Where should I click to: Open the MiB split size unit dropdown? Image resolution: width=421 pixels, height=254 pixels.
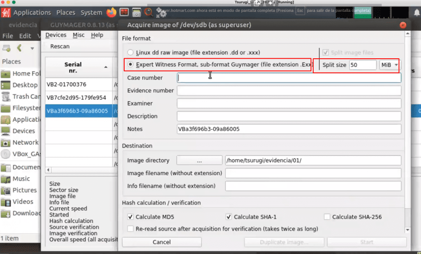[x=390, y=65]
